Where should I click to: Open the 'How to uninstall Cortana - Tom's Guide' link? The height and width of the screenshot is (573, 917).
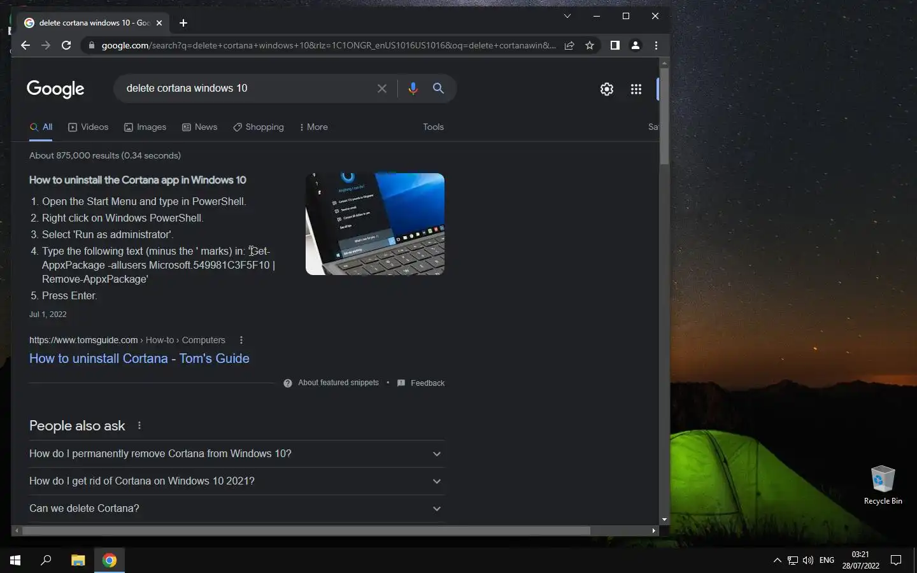(139, 358)
